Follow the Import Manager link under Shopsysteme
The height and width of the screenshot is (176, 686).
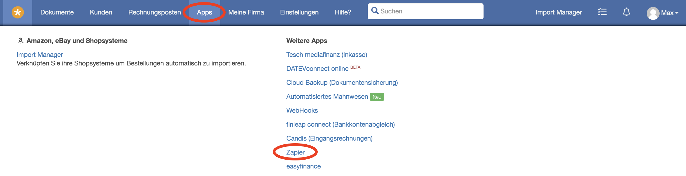pos(40,55)
